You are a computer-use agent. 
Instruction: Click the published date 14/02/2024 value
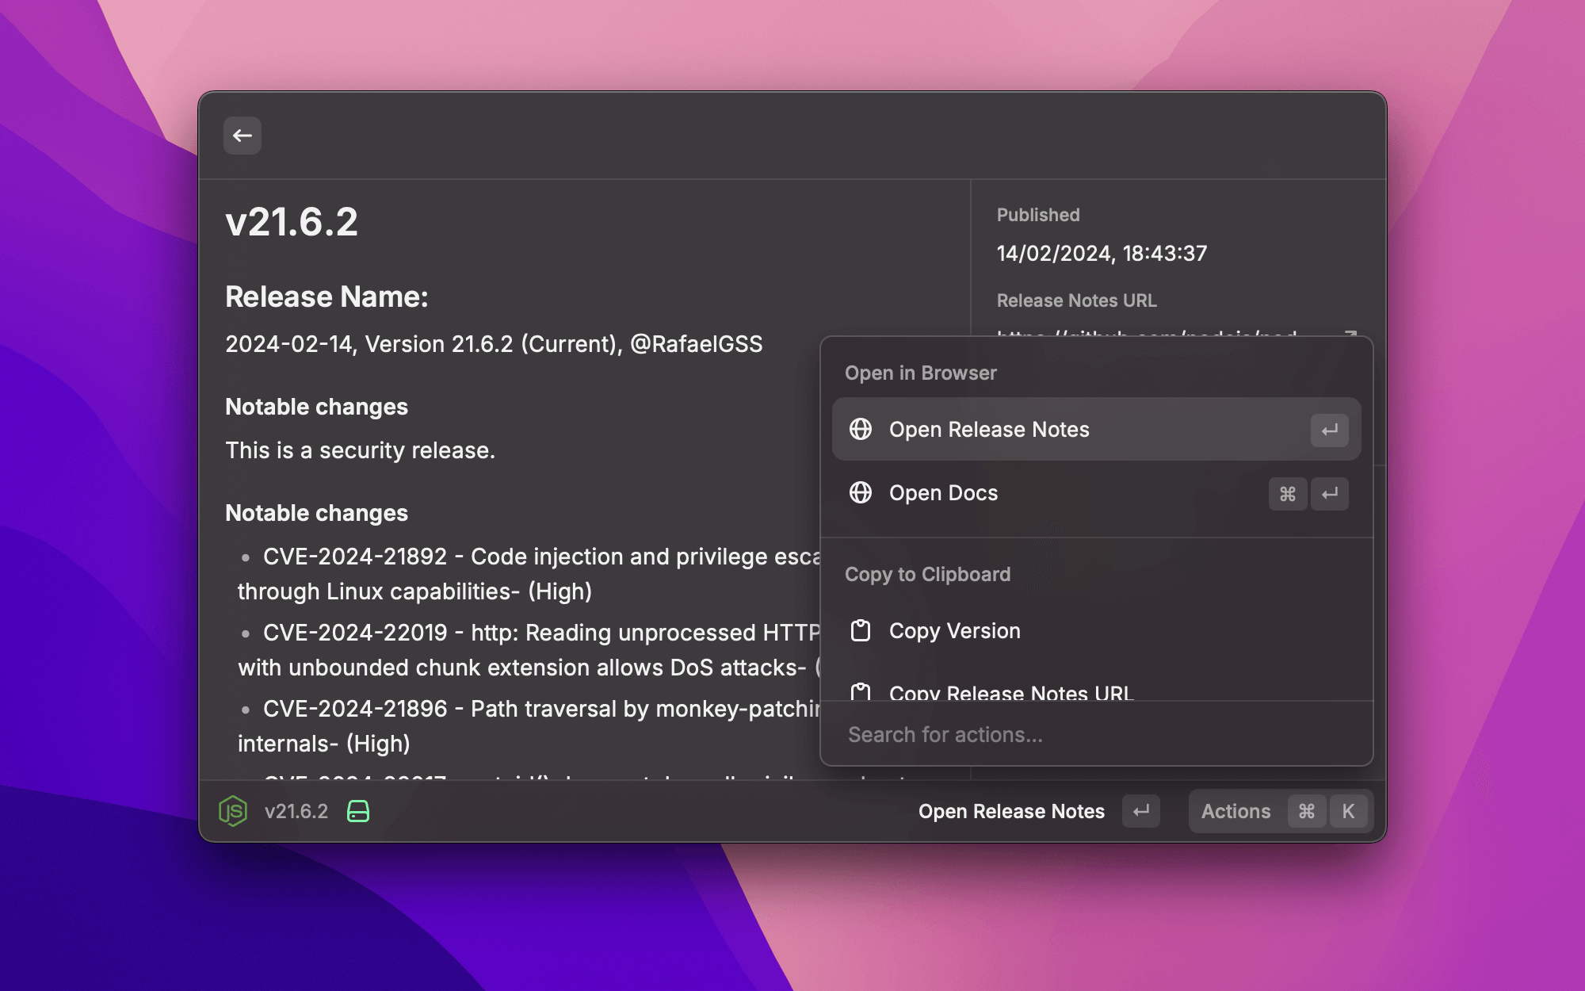pos(1102,253)
